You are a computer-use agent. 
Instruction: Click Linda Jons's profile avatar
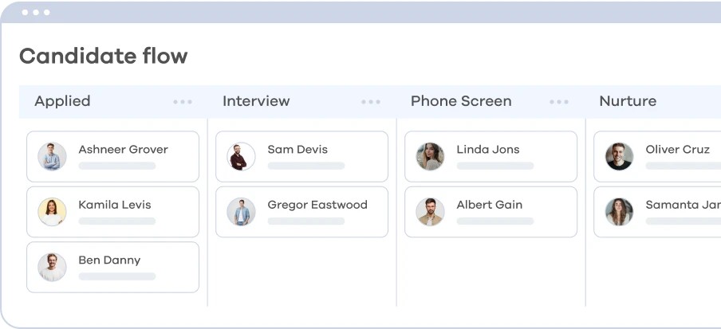coord(430,156)
